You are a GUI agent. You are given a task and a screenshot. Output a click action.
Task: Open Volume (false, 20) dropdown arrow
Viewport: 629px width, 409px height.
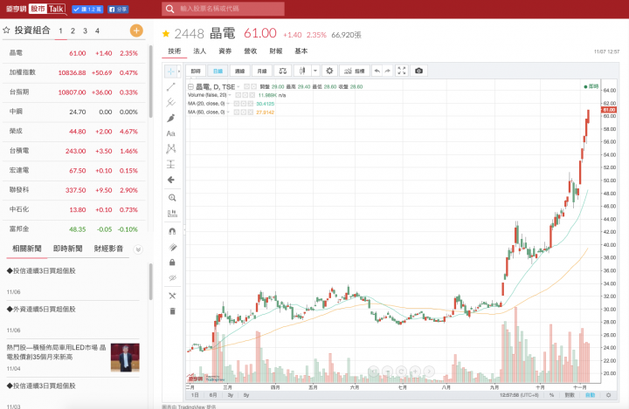tap(230, 95)
